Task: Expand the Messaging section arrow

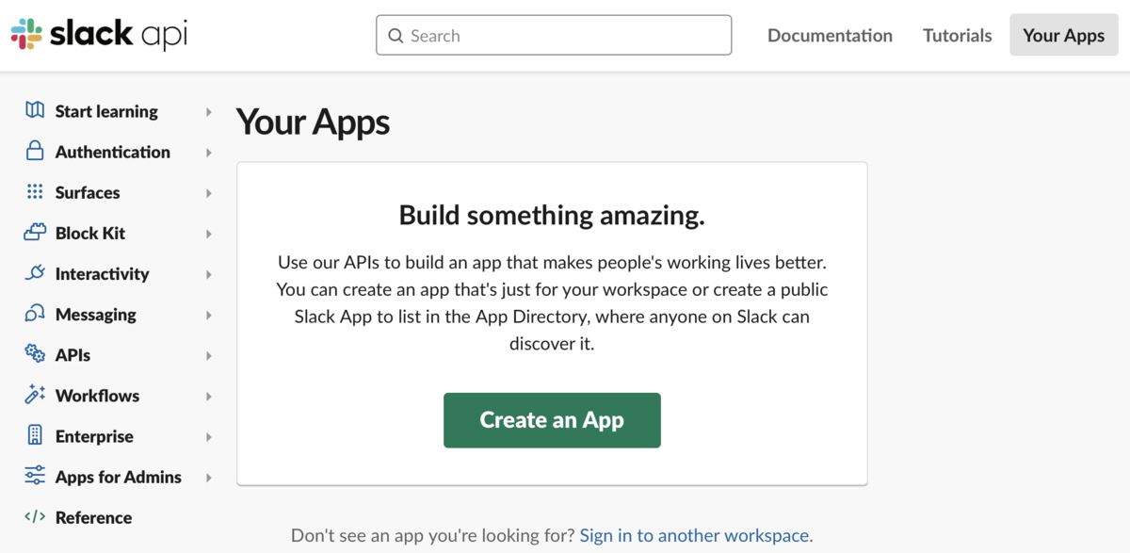Action: tap(209, 315)
